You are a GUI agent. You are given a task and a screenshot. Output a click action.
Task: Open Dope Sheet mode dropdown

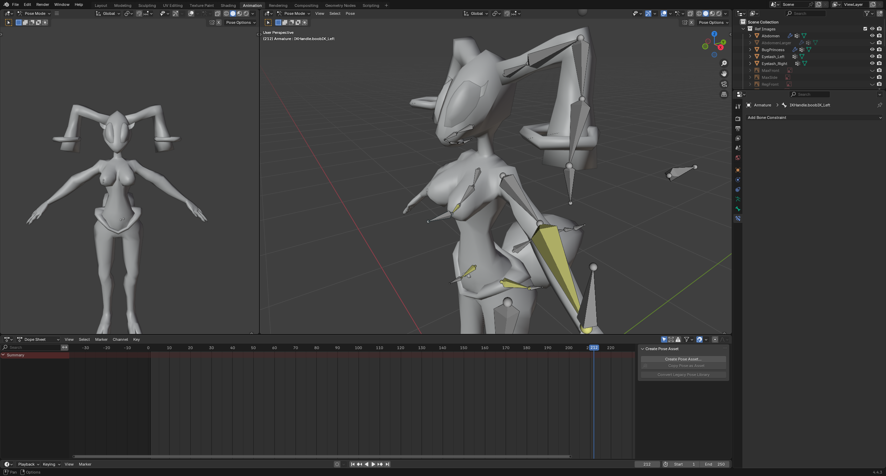(38, 339)
